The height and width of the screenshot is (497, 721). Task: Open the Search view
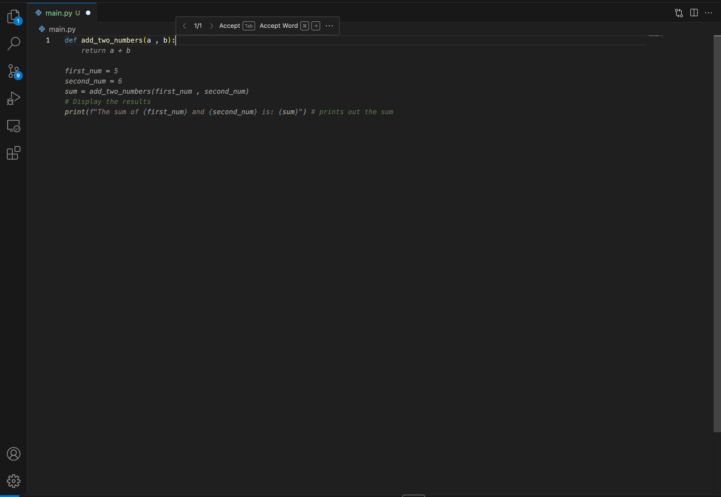pos(13,43)
